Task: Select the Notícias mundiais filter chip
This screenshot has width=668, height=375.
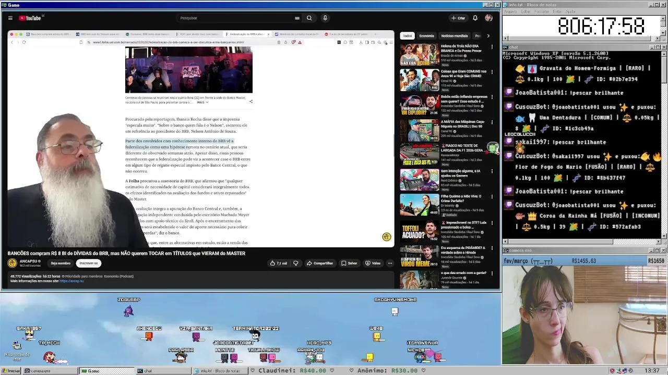Action: 455,36
